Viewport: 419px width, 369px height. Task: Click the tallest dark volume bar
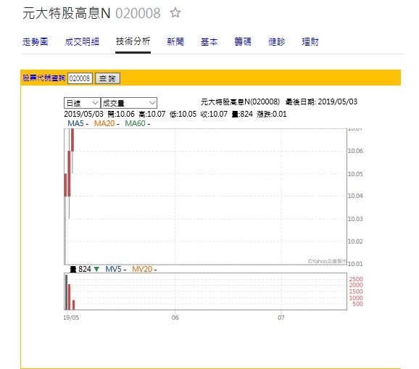point(66,292)
